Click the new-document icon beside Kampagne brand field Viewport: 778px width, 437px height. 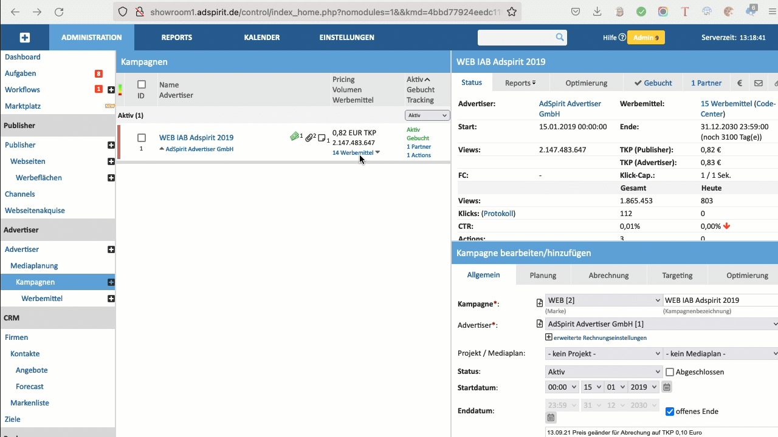539,302
